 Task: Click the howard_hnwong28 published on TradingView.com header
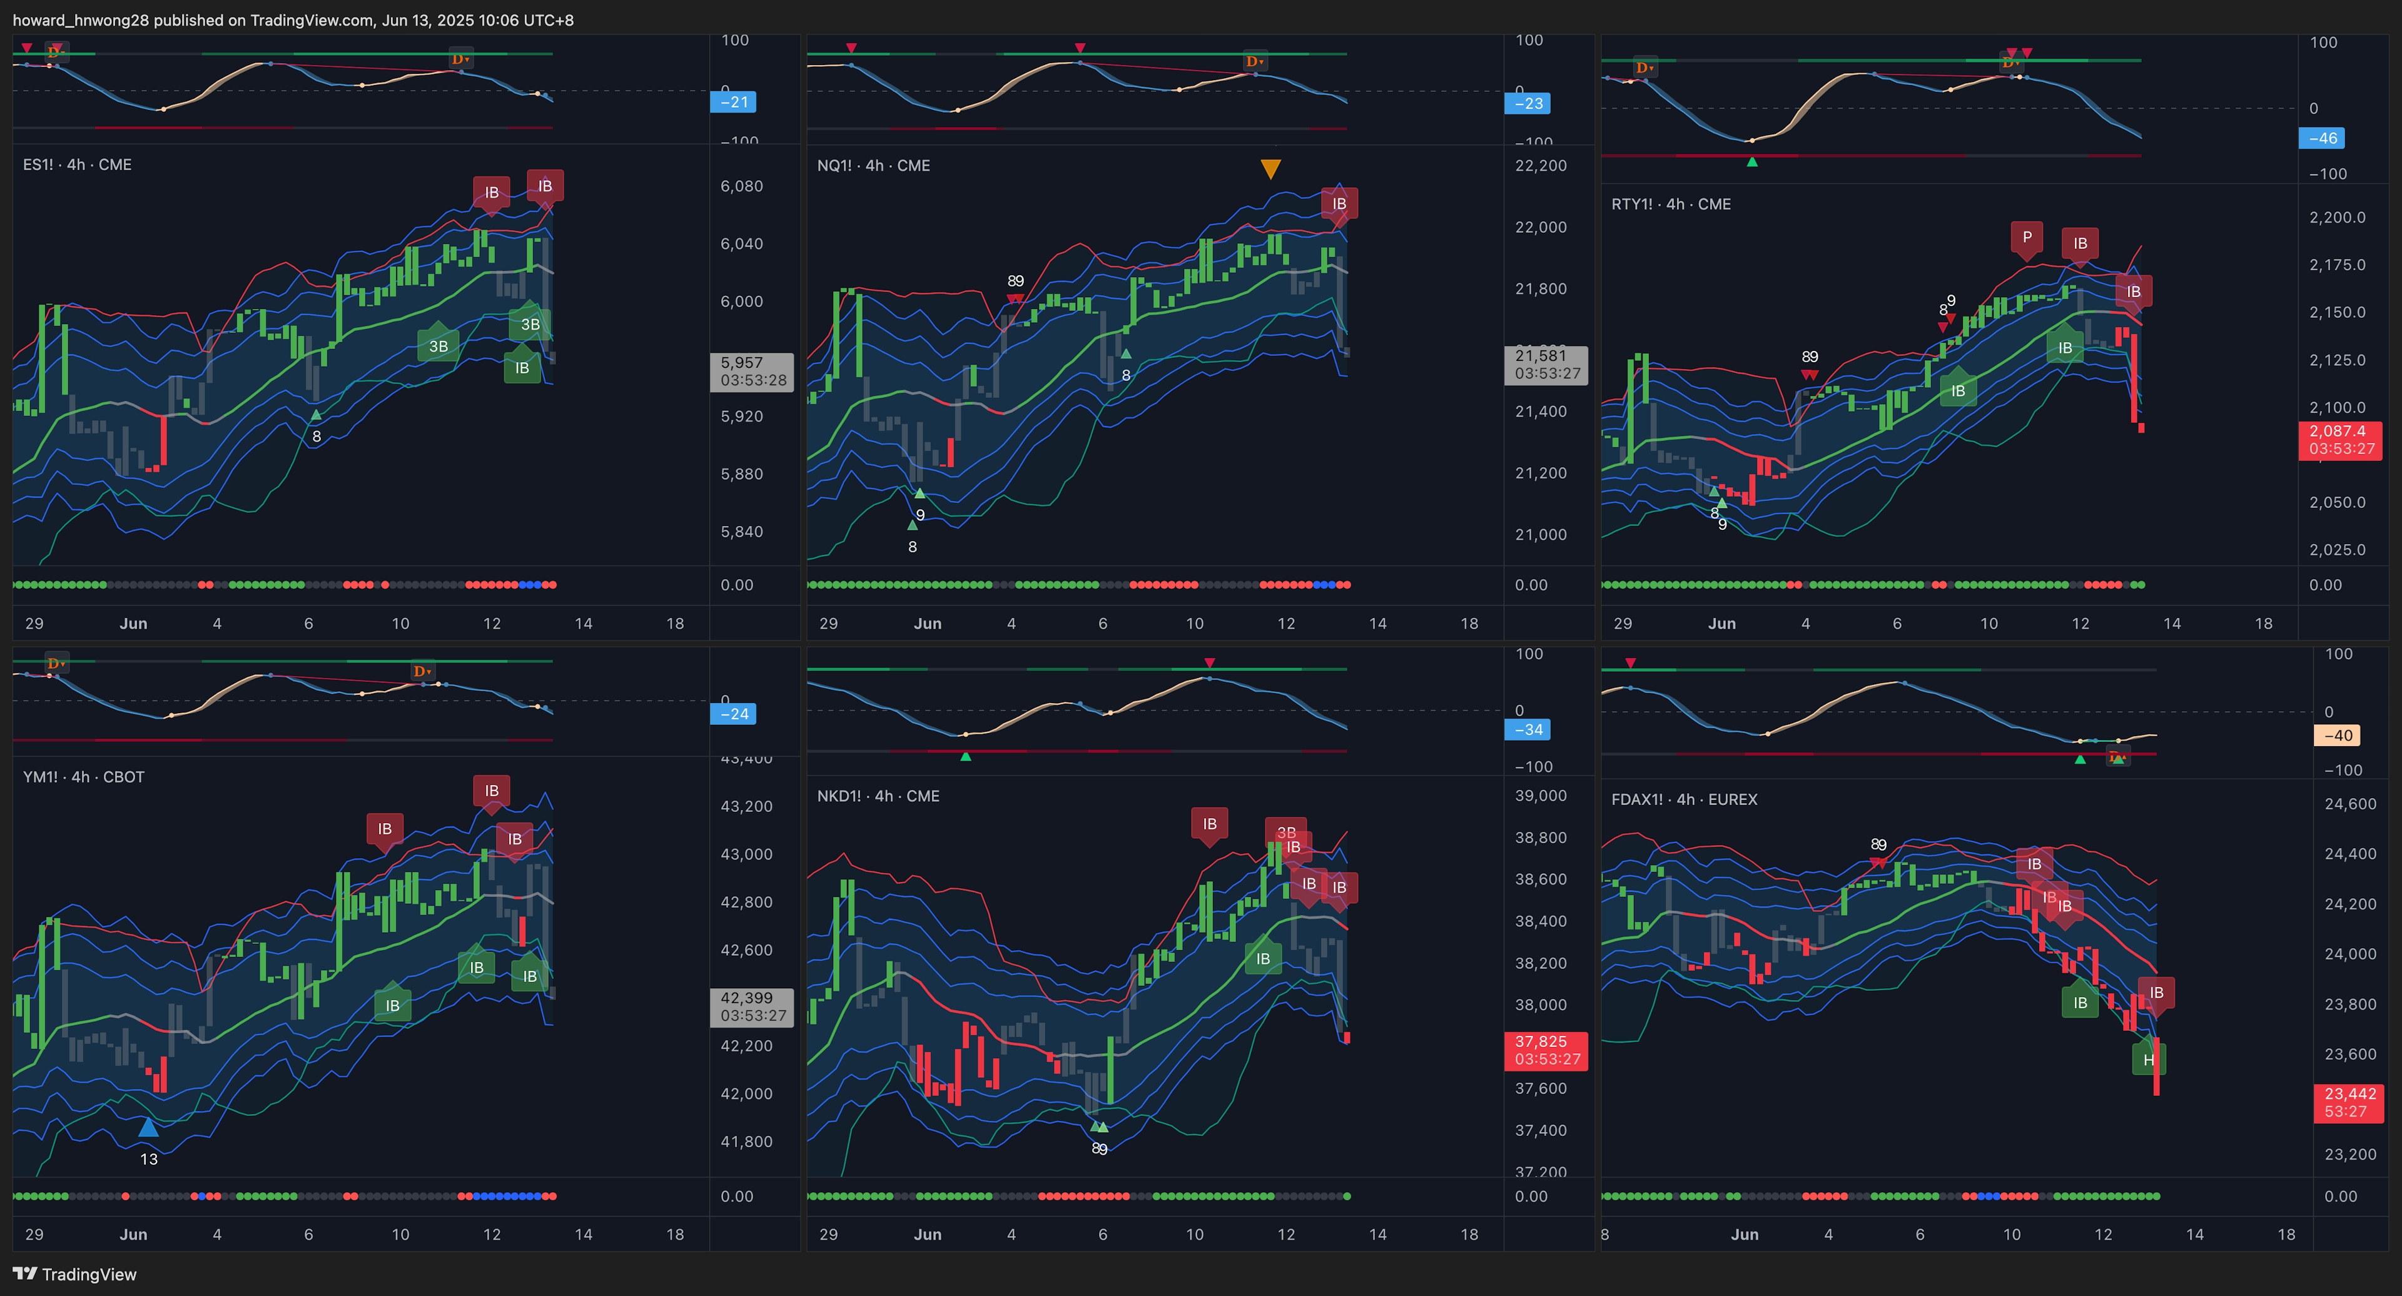(x=293, y=19)
